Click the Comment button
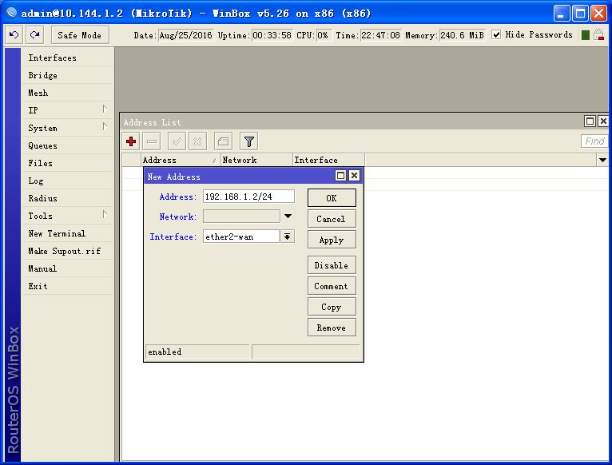This screenshot has width=612, height=465. coord(332,286)
